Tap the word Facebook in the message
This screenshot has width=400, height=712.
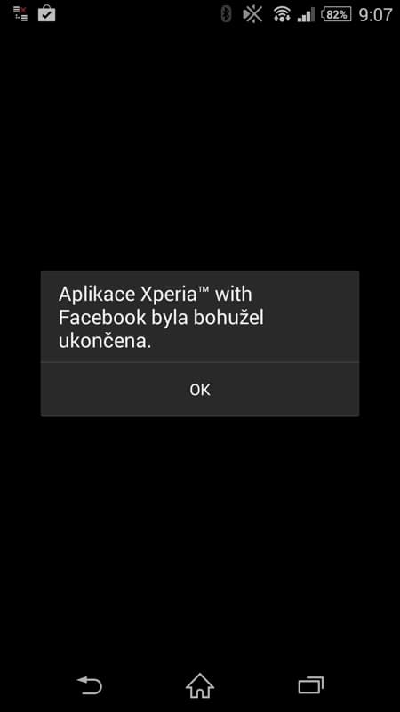[102, 318]
